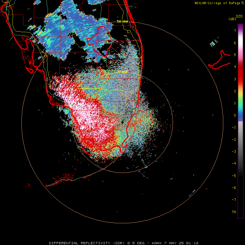Click the 3 value on the color scale
This screenshot has width=245, height=245.
pos(235,79)
